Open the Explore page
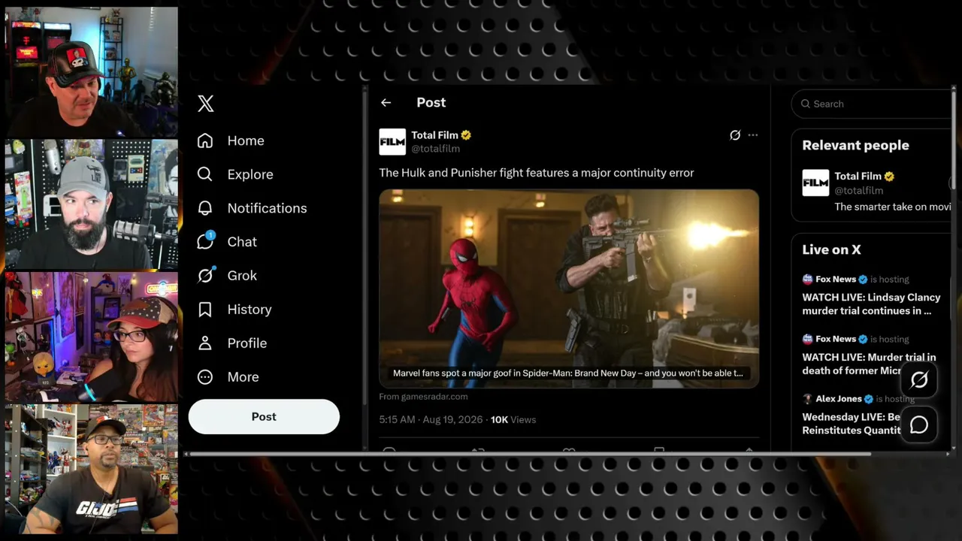Image resolution: width=962 pixels, height=541 pixels. tap(235, 174)
